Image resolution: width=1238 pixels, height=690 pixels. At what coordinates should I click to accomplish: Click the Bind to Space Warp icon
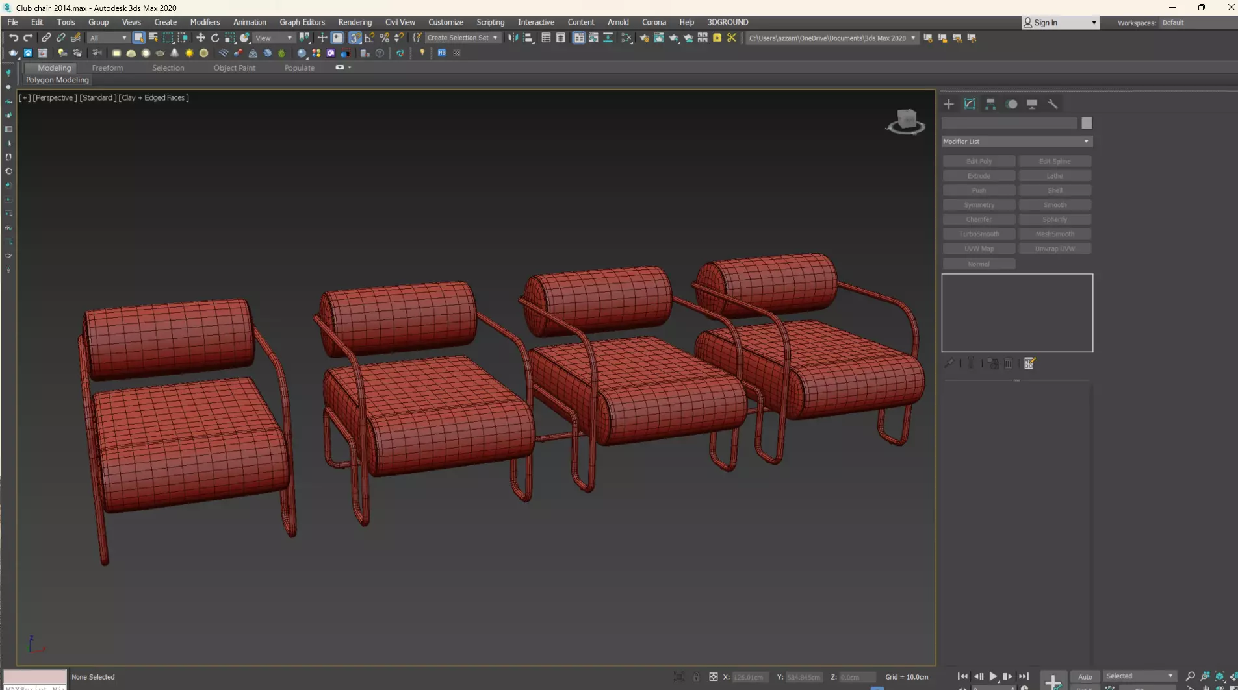click(x=75, y=38)
